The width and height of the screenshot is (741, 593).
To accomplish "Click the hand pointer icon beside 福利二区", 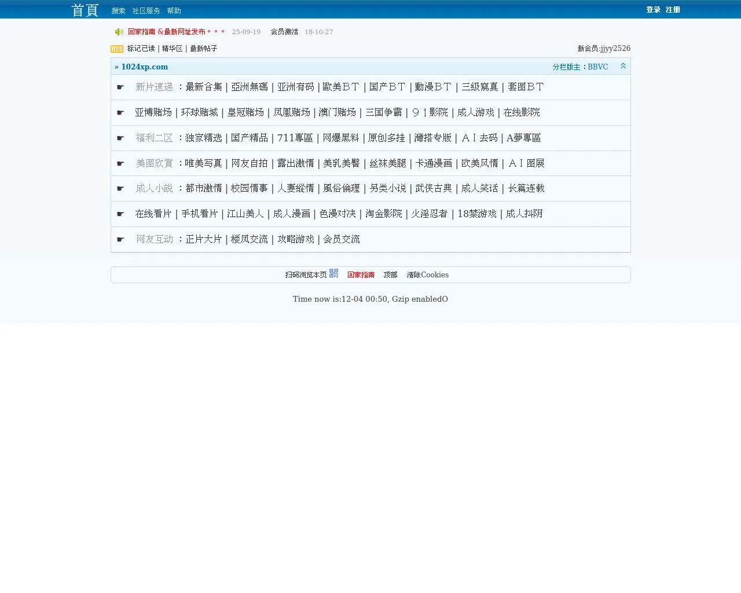I will tap(120, 138).
